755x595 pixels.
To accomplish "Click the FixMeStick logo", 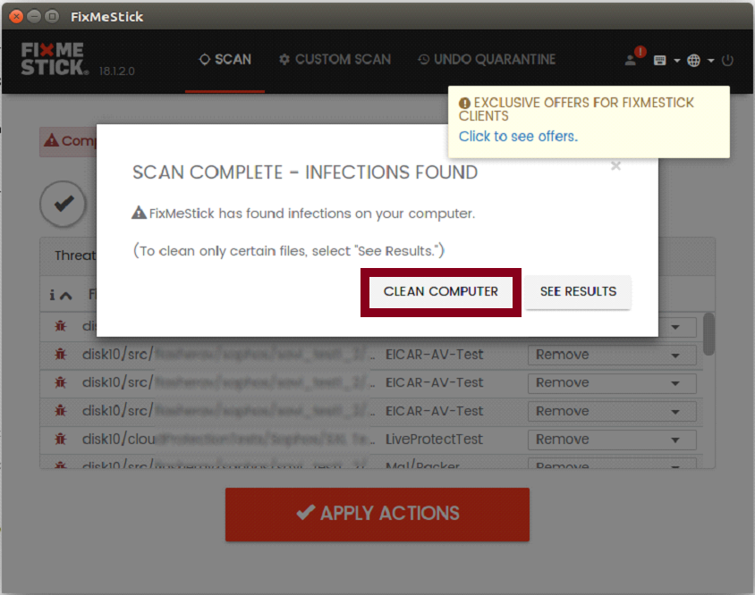I will coord(55,59).
